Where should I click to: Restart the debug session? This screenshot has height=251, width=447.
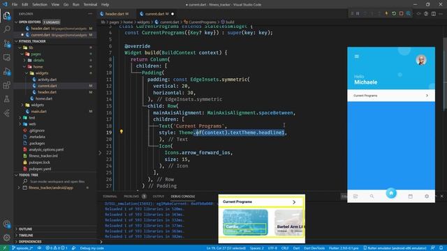click(x=394, y=14)
